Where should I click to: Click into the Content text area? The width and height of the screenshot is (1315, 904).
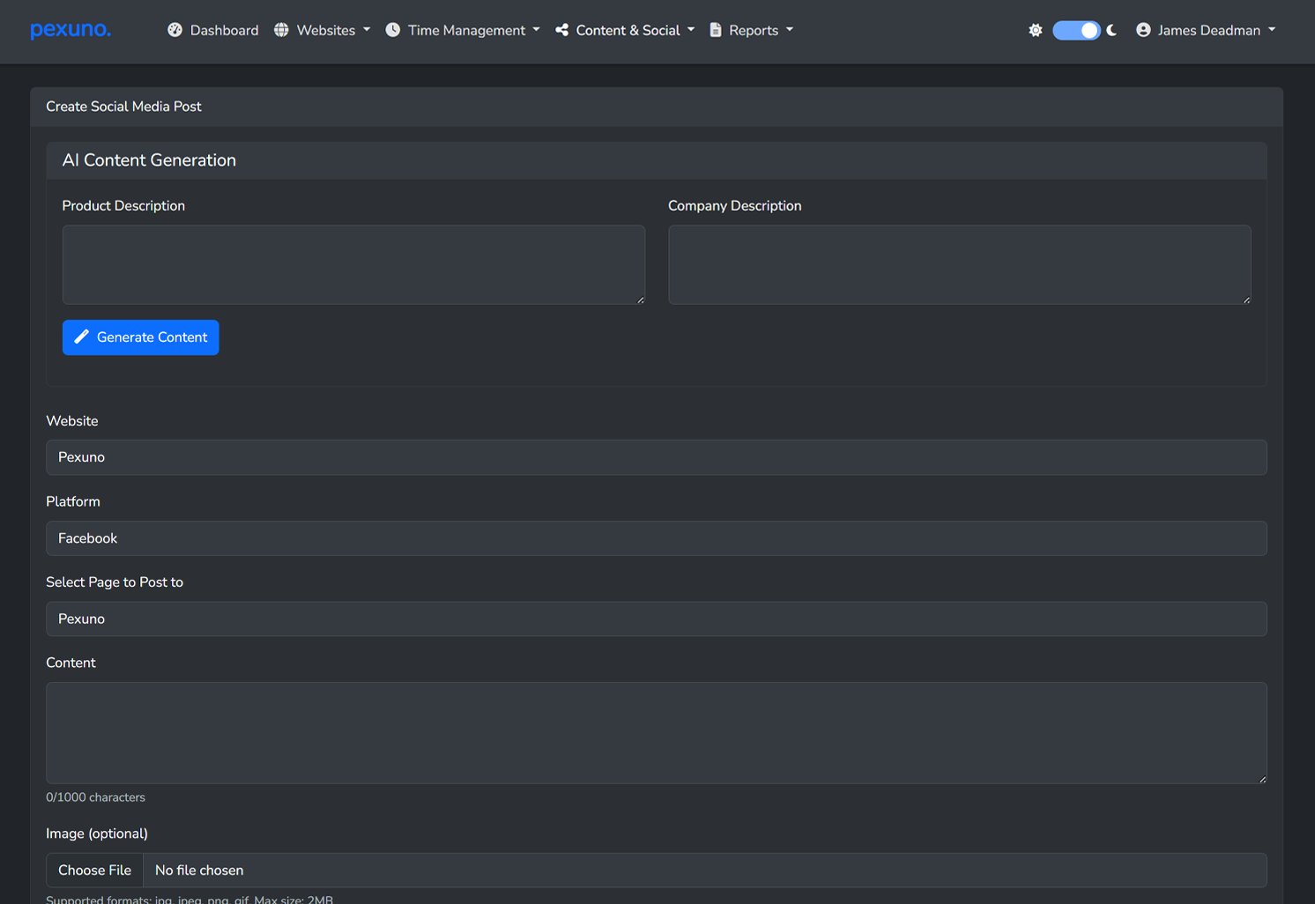pos(657,733)
